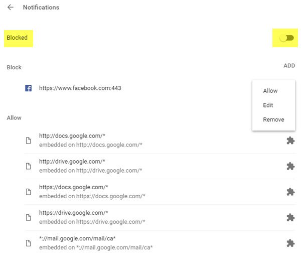Click the Facebook favicon in Block list

[x=29, y=88]
